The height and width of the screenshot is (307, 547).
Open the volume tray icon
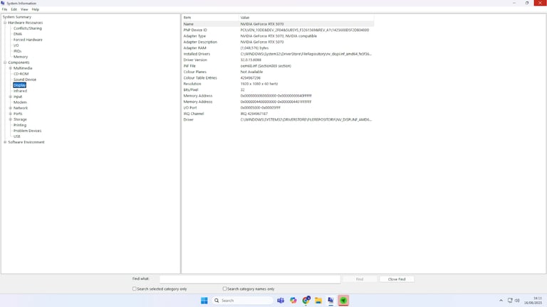(517, 301)
